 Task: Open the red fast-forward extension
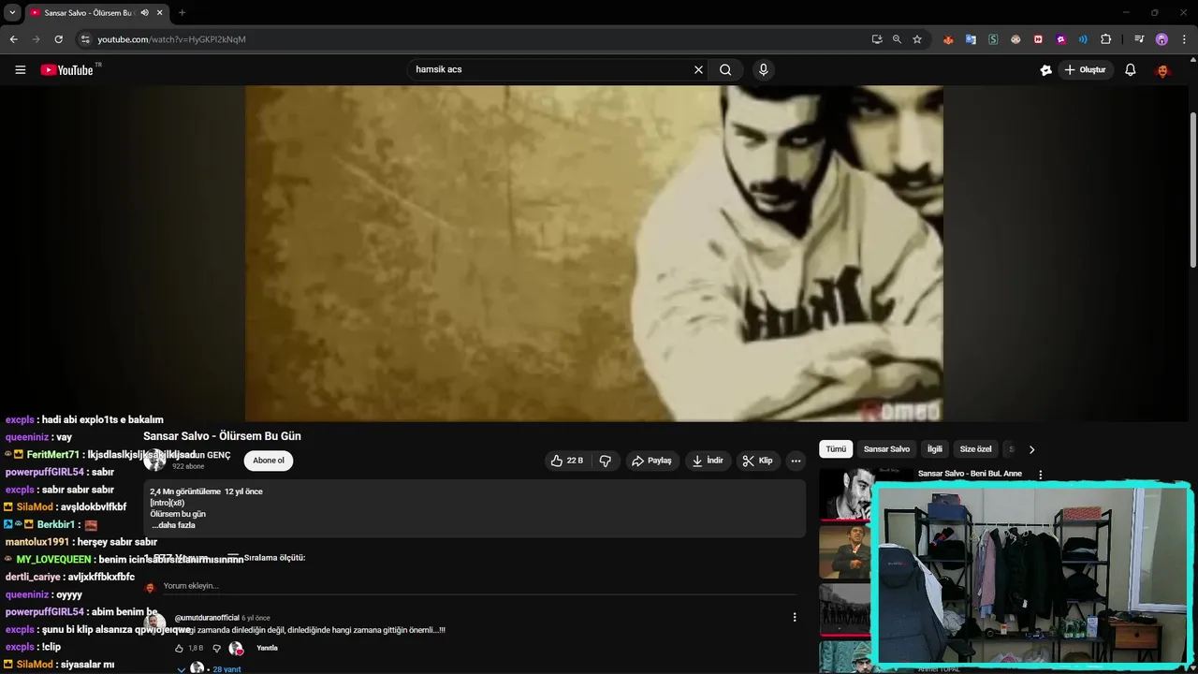click(x=1038, y=39)
